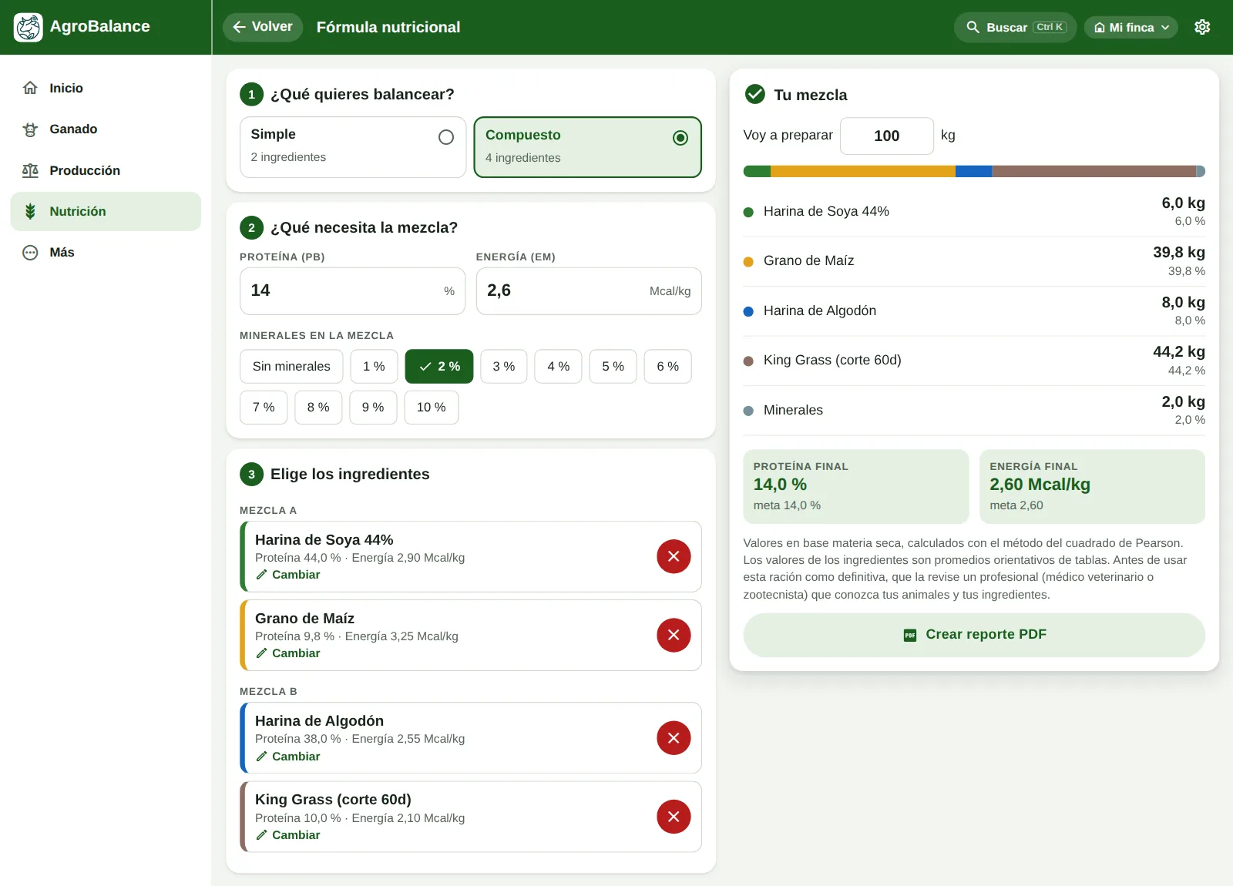Click the PDF icon on report button
The height and width of the screenshot is (886, 1233).
tap(910, 635)
